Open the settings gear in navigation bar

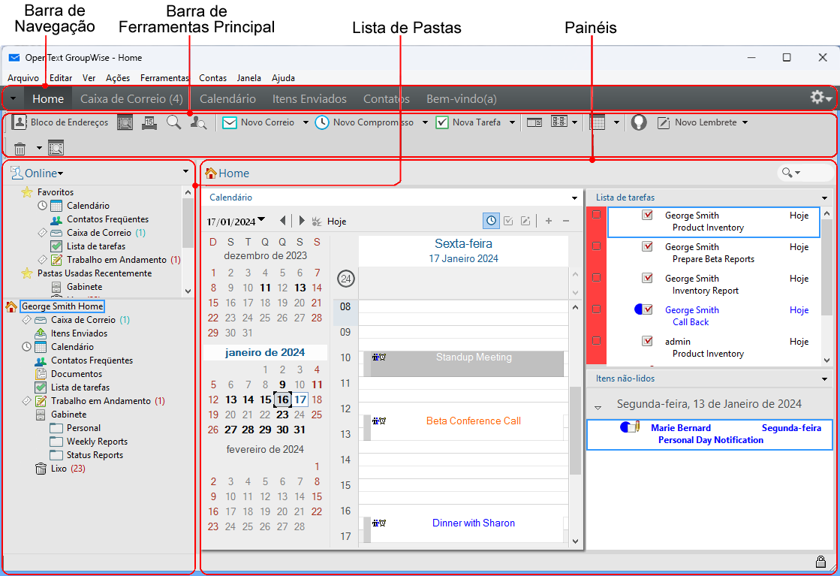pyautogui.click(x=817, y=98)
